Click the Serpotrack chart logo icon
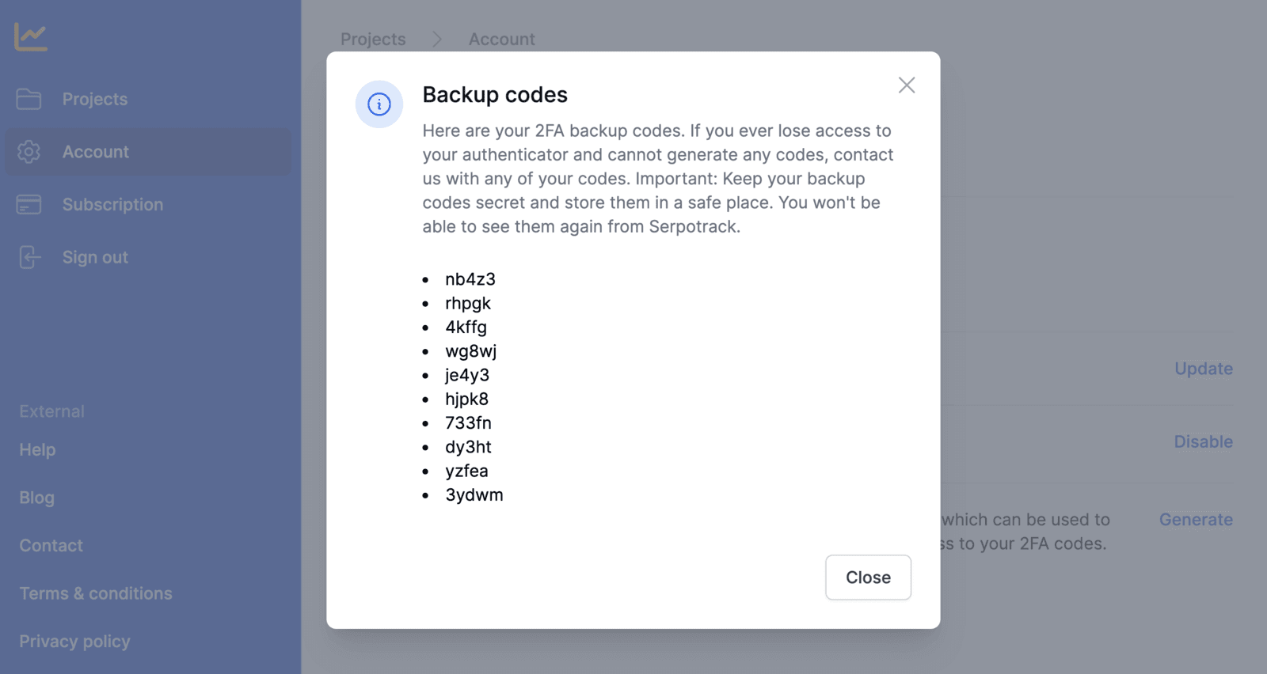1267x674 pixels. point(31,36)
